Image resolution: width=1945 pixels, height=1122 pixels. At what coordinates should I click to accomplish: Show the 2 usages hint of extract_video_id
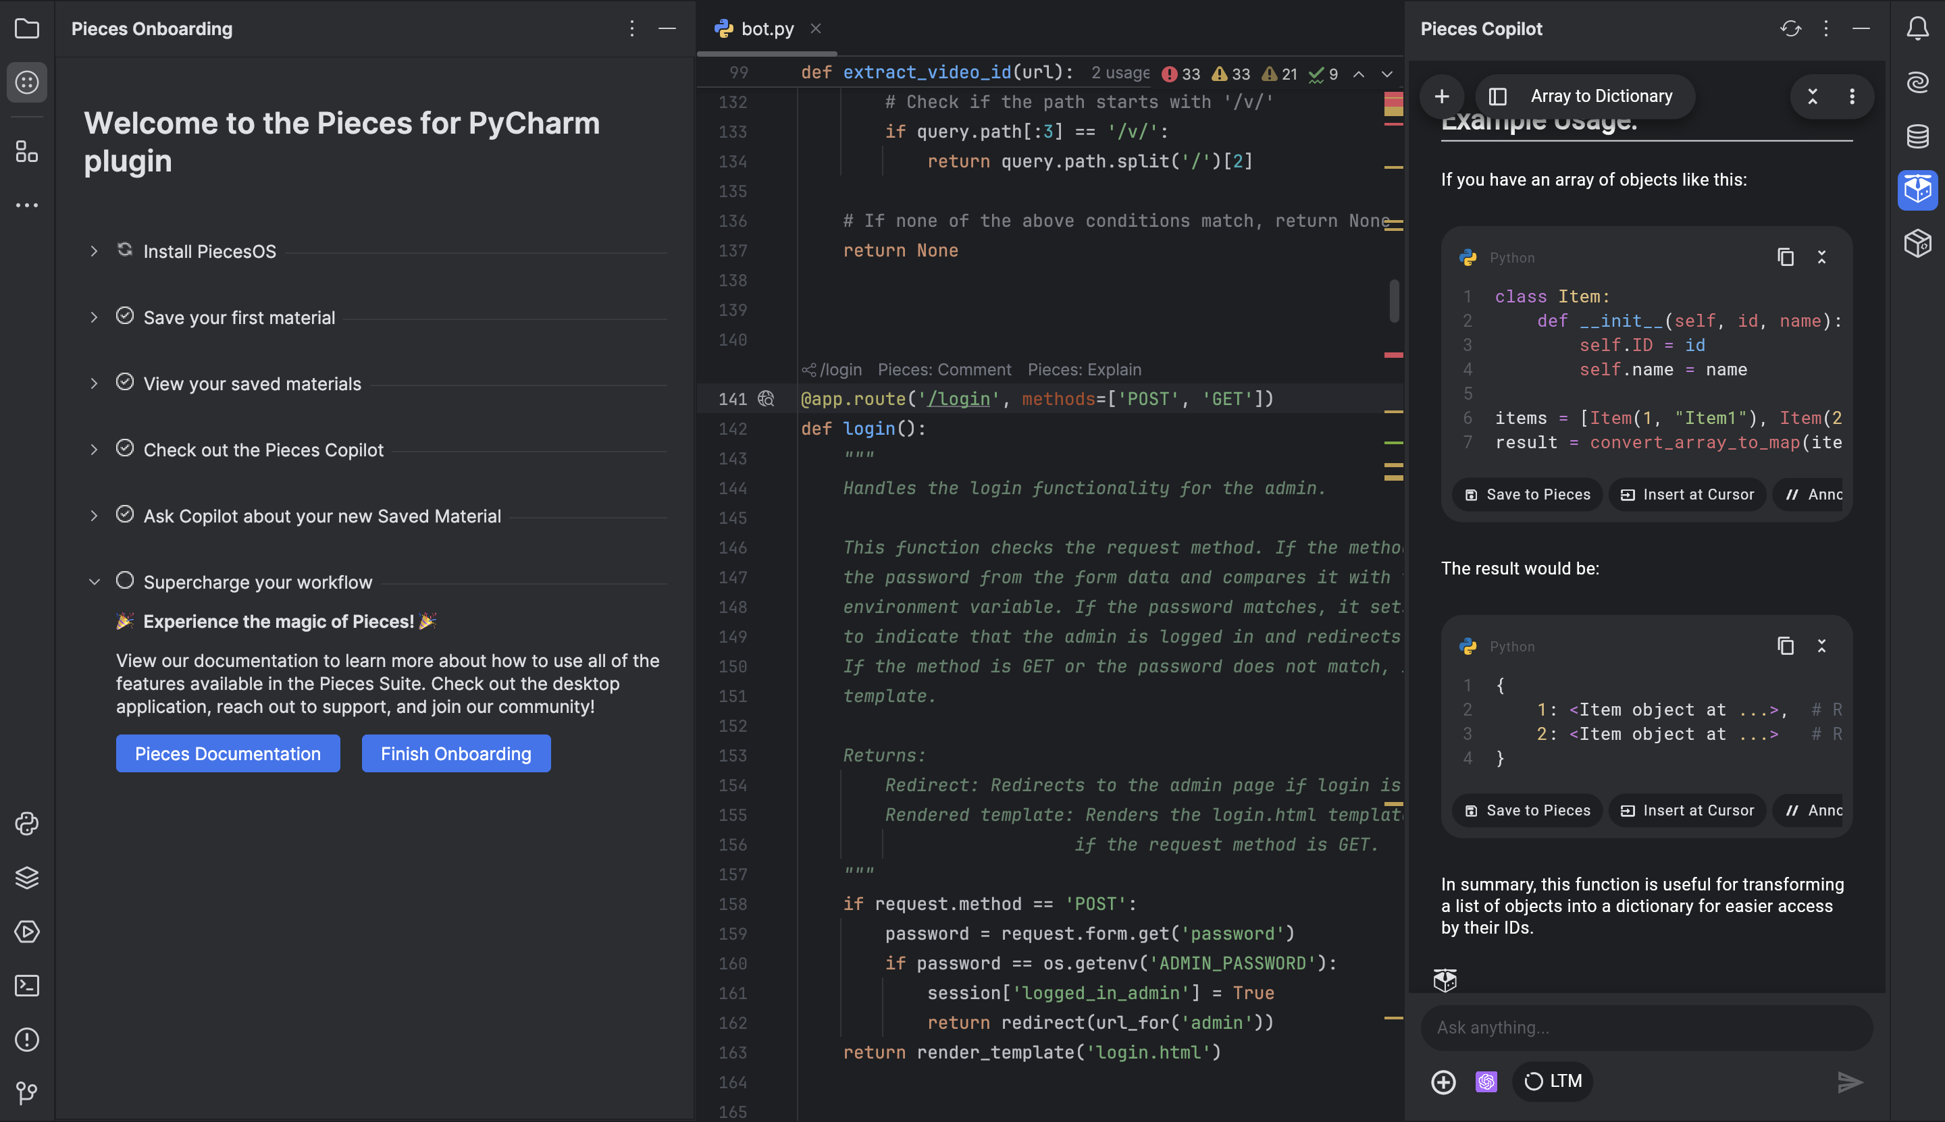(1120, 72)
